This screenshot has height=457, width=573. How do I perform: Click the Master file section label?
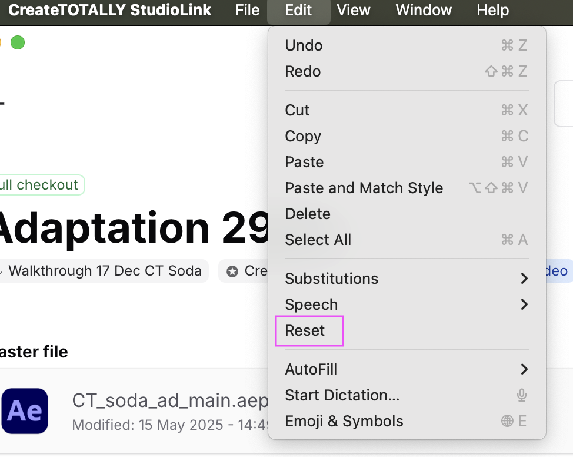34,352
